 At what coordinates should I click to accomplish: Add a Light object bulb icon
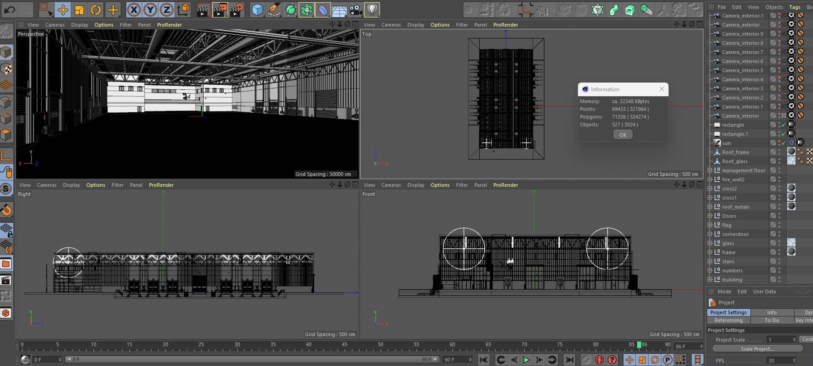click(372, 9)
